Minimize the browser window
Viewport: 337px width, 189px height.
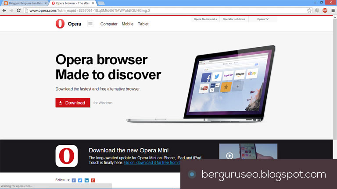click(315, 3)
